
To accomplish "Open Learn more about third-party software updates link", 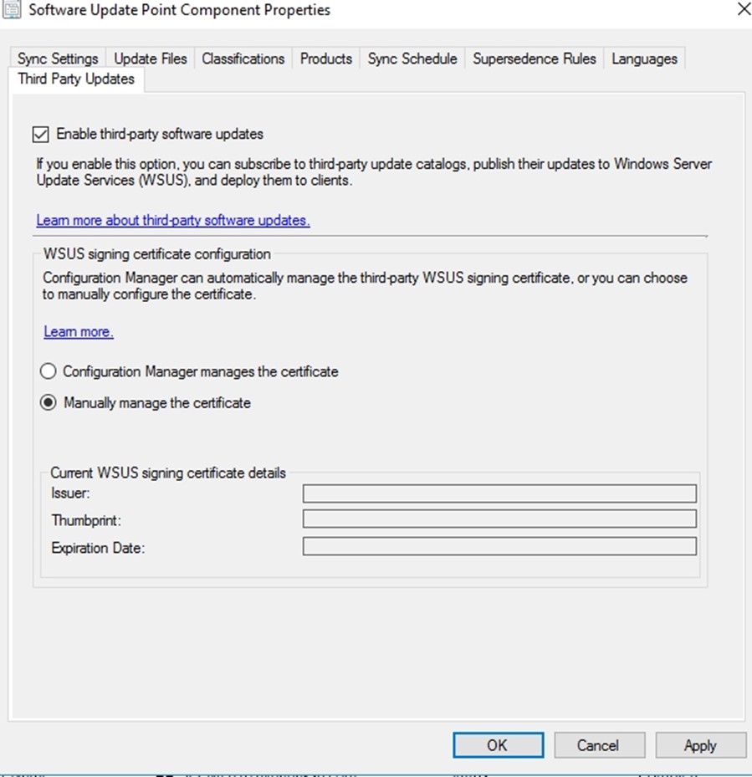I will [173, 221].
